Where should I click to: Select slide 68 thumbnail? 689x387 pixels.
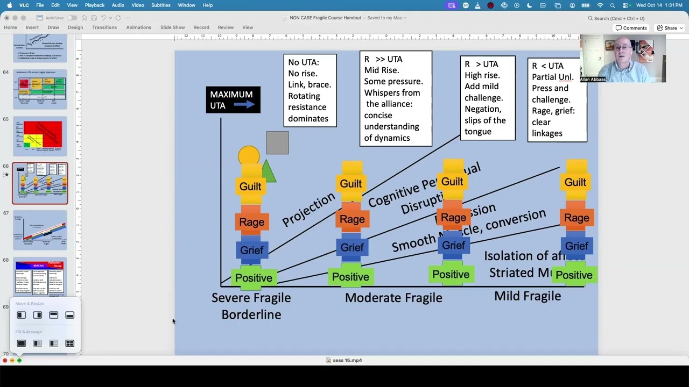coord(40,277)
